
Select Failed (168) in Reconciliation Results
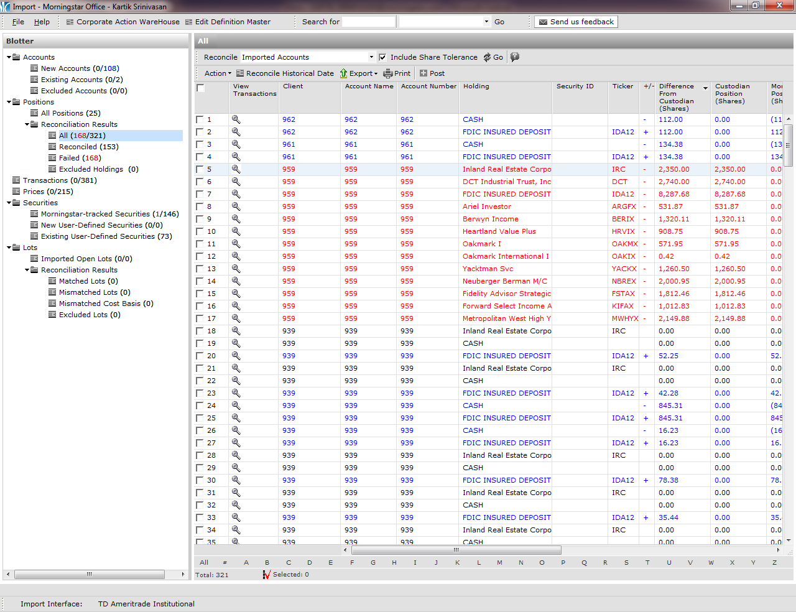click(x=80, y=158)
